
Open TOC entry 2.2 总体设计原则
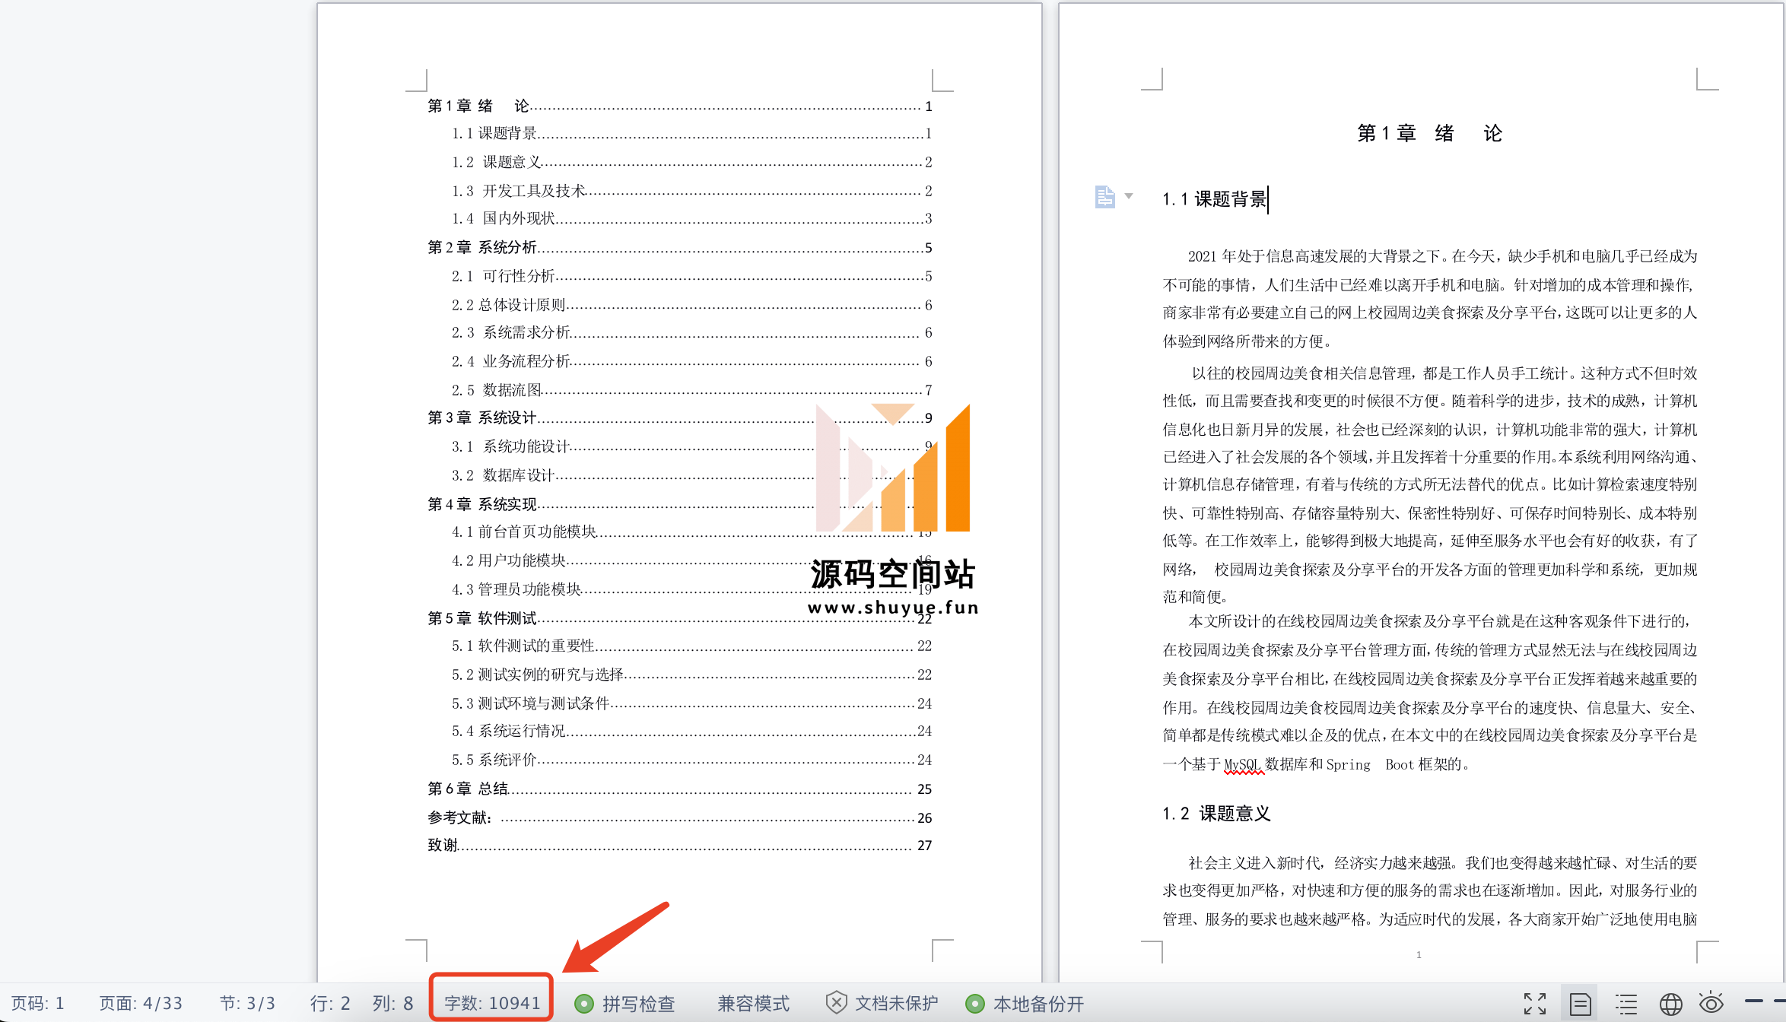point(691,304)
